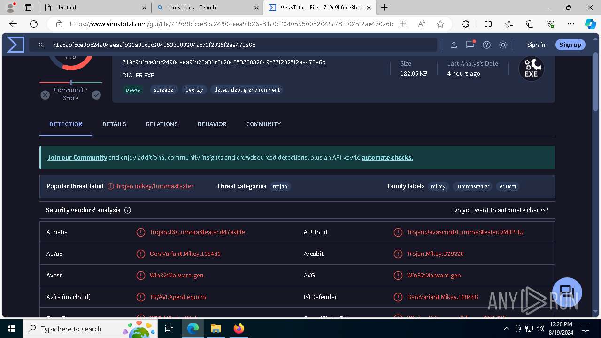Image resolution: width=601 pixels, height=338 pixels.
Task: Open the favorites list icon
Action: point(509,24)
